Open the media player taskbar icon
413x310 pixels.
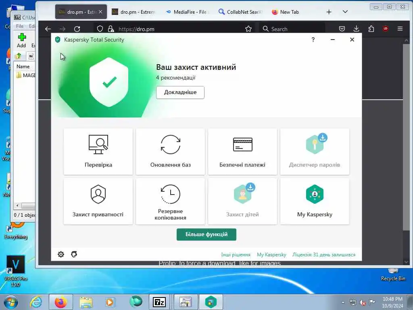(110, 302)
